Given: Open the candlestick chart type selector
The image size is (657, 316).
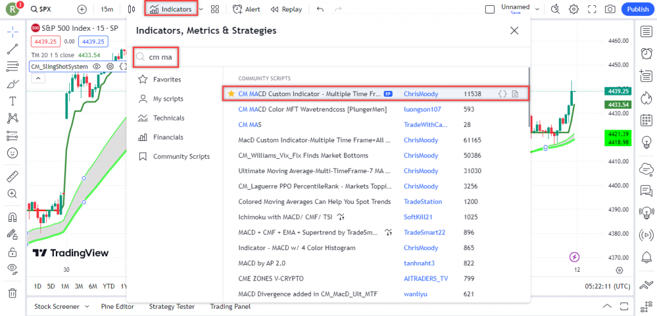Looking at the screenshot, I should pos(132,9).
